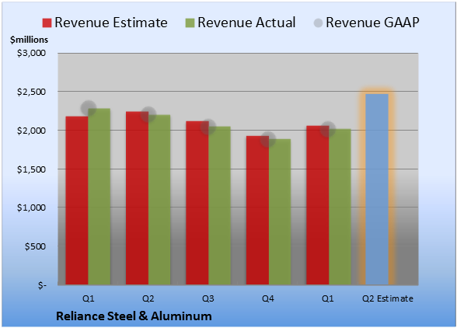Image resolution: width=457 pixels, height=328 pixels.
Task: Click the '$1,000' axis value
Action: point(31,208)
